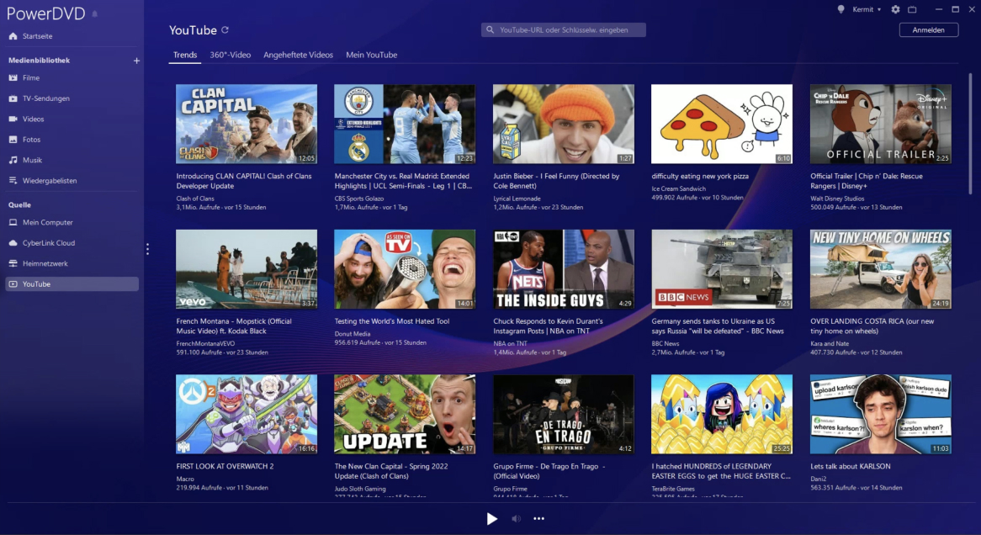Click the notification bell next to PowerDVD
Viewport: 981px width, 535px height.
pyautogui.click(x=94, y=14)
